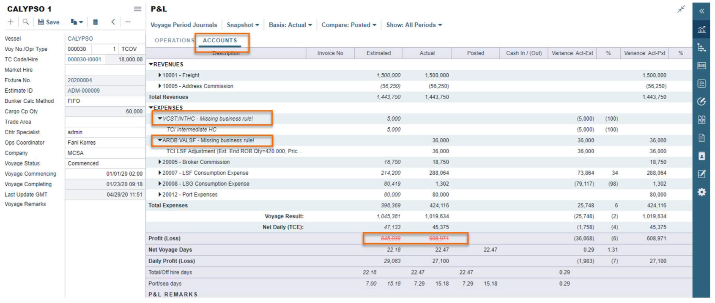Click the plus icon to add new voyage

pyautogui.click(x=11, y=22)
